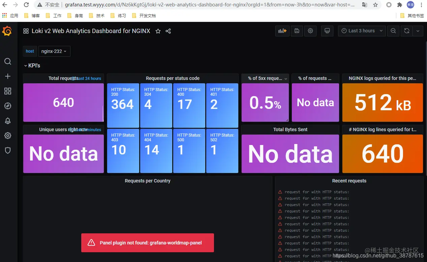
Task: Click the warning icon on first recent request
Action: [280, 192]
